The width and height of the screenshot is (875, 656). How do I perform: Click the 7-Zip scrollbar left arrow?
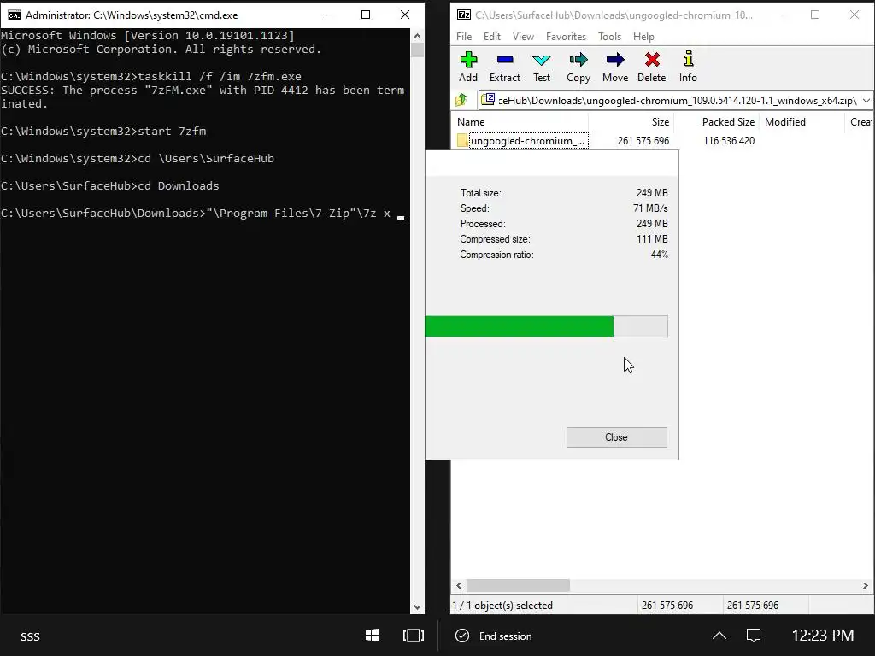point(459,585)
